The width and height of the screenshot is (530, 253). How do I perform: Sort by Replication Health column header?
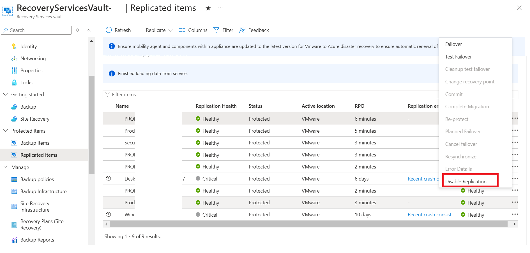pos(216,106)
